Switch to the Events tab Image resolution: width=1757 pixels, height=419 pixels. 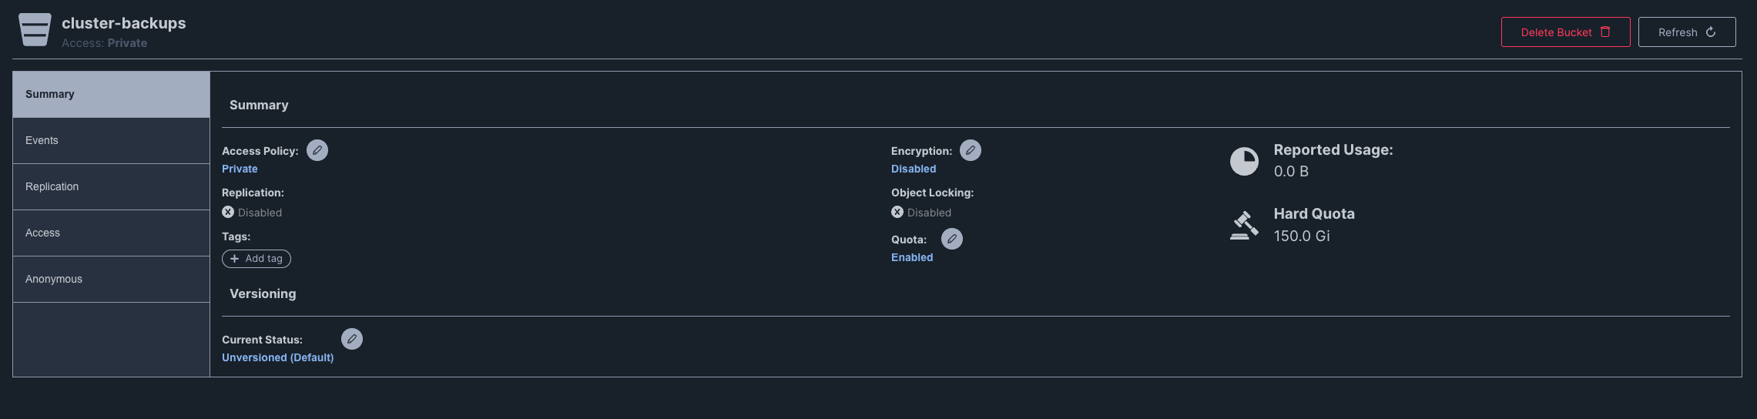pos(111,140)
